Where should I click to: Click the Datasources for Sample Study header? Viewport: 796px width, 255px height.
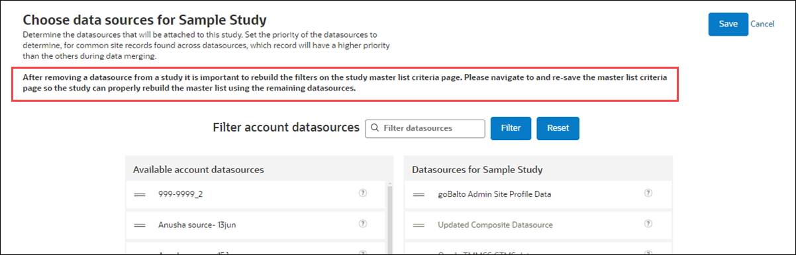click(477, 170)
